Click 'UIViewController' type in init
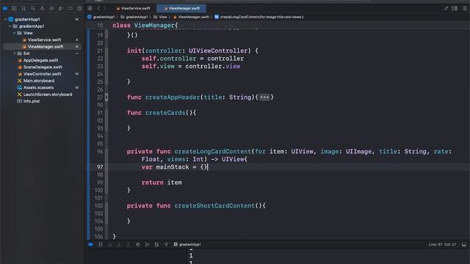 tap(218, 51)
